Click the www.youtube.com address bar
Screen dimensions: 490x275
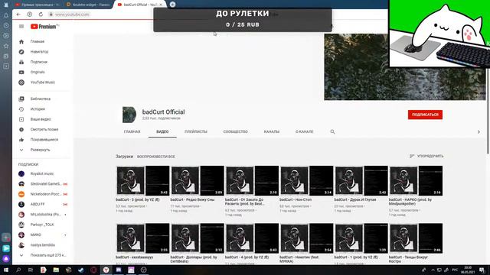tap(72, 15)
